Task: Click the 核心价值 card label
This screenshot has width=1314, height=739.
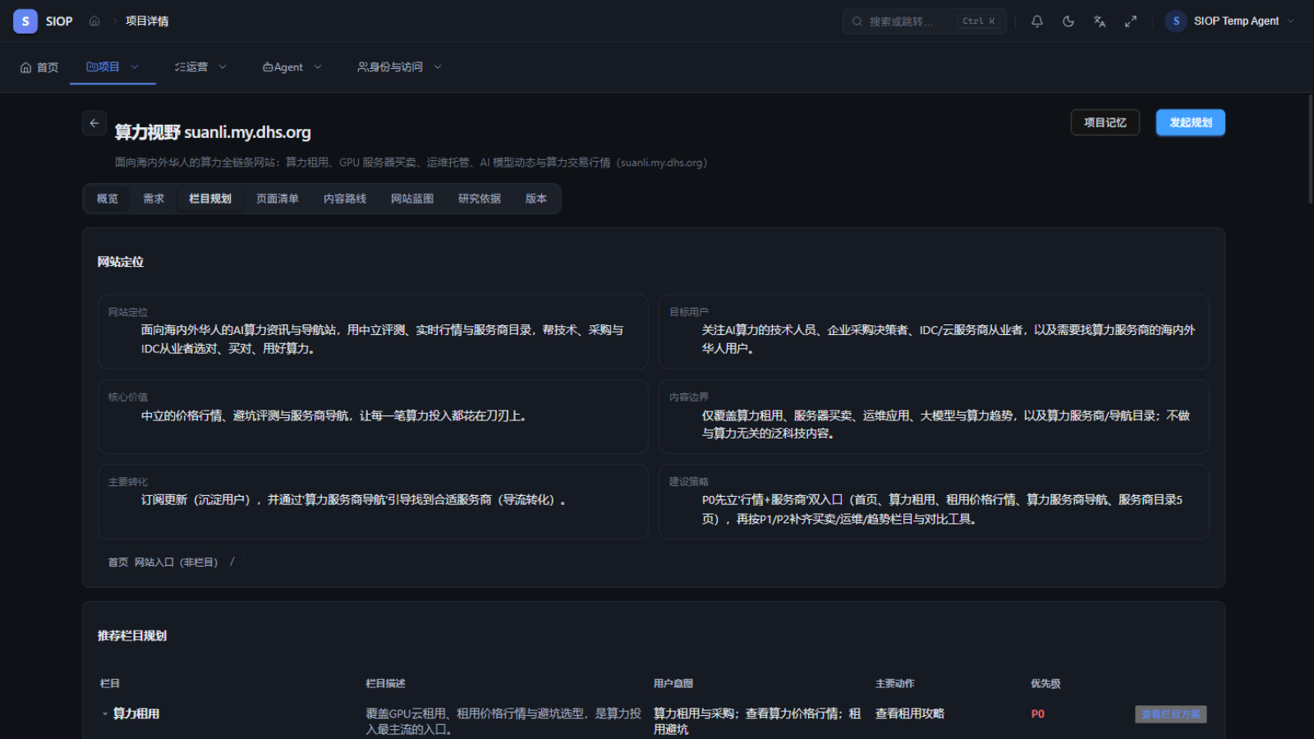Action: coord(128,397)
